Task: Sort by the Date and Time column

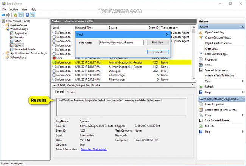Action: (90, 28)
